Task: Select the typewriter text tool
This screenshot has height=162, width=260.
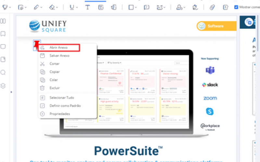Action: tap(87, 7)
